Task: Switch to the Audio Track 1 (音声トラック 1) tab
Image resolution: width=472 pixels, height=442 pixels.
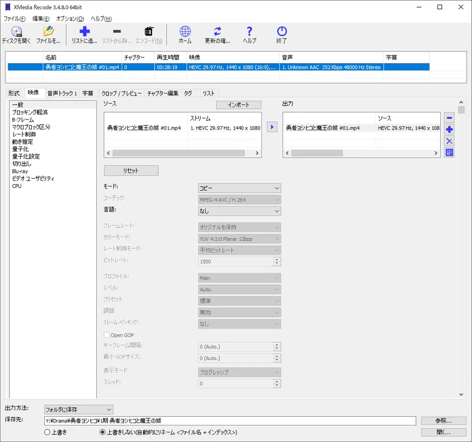Action: tap(62, 93)
